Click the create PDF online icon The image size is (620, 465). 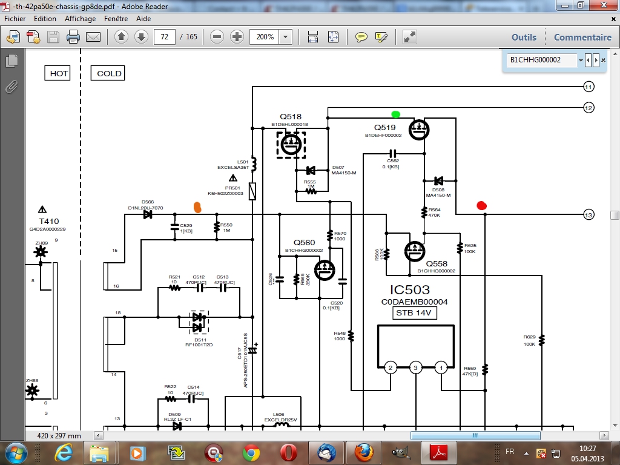(x=33, y=37)
